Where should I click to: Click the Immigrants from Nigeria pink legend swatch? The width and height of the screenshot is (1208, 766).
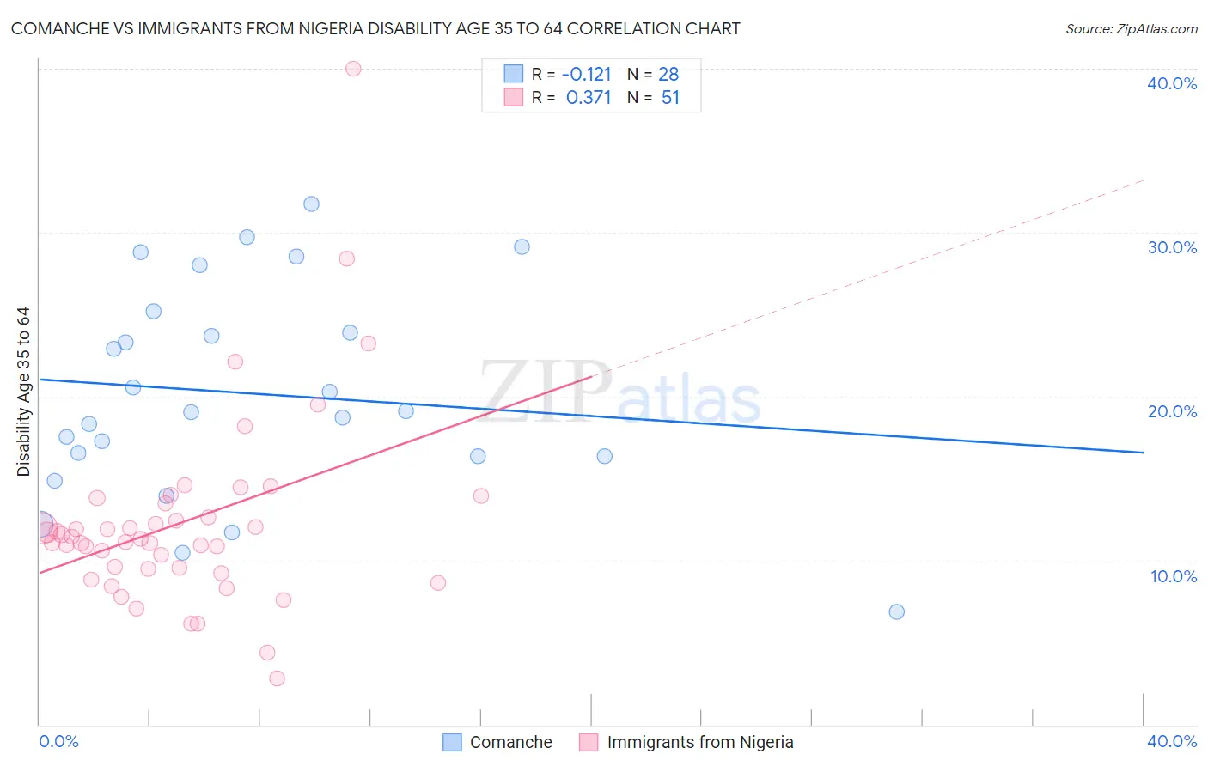point(589,742)
